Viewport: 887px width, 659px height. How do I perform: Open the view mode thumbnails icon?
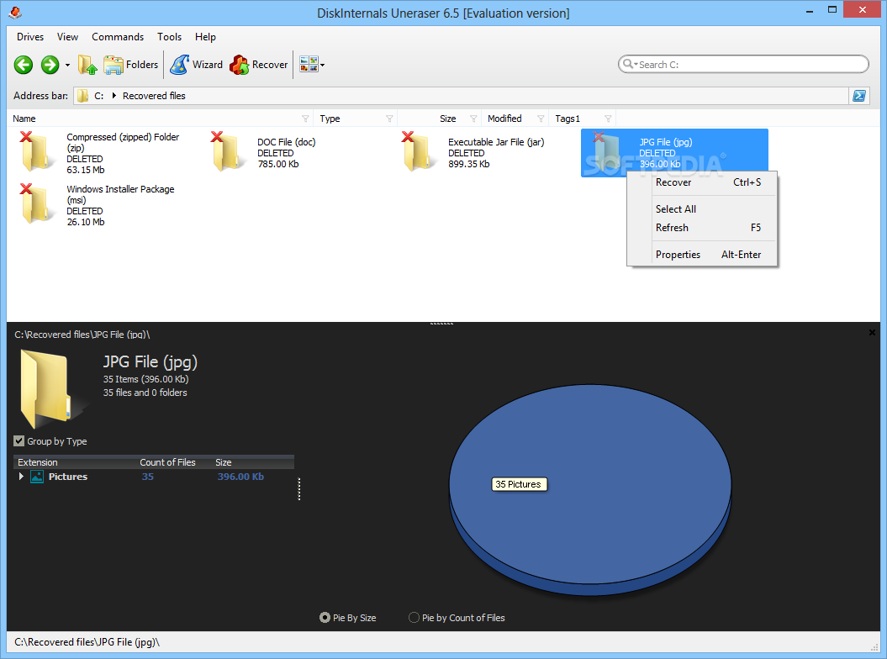[309, 65]
